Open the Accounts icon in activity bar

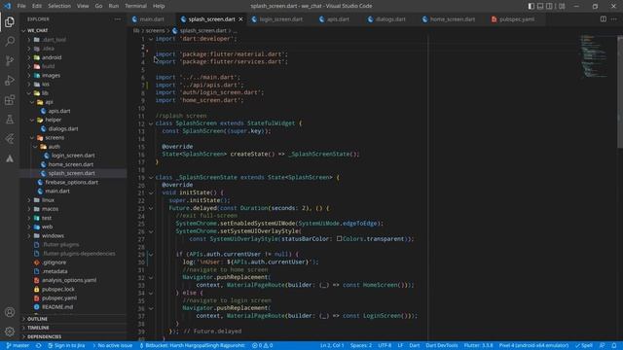(x=10, y=312)
